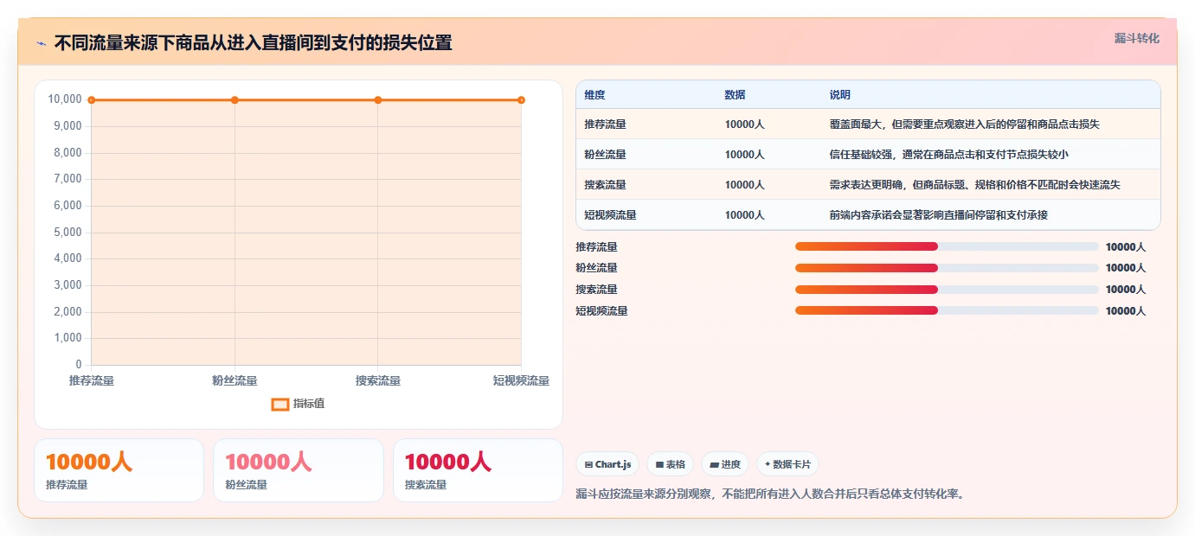Select the 推荐流量 cell in the table
This screenshot has height=536, width=1195.
[605, 124]
